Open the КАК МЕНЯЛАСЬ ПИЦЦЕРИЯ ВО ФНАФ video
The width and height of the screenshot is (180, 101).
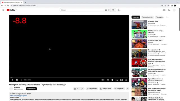(x=157, y=70)
